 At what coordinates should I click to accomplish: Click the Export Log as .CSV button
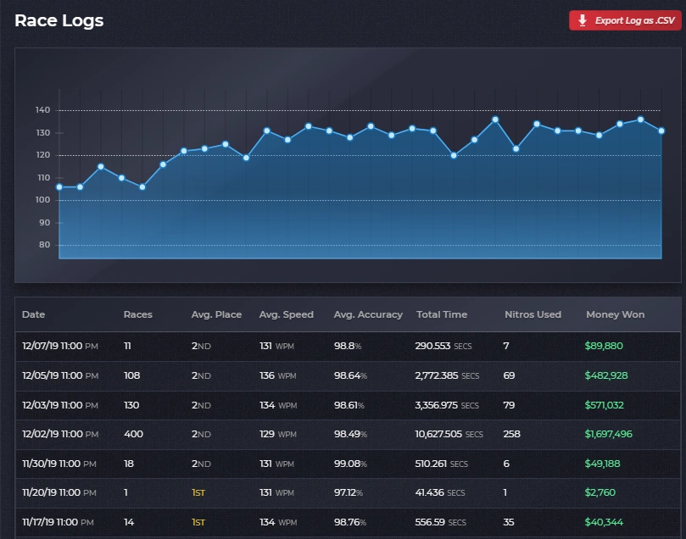coord(627,19)
